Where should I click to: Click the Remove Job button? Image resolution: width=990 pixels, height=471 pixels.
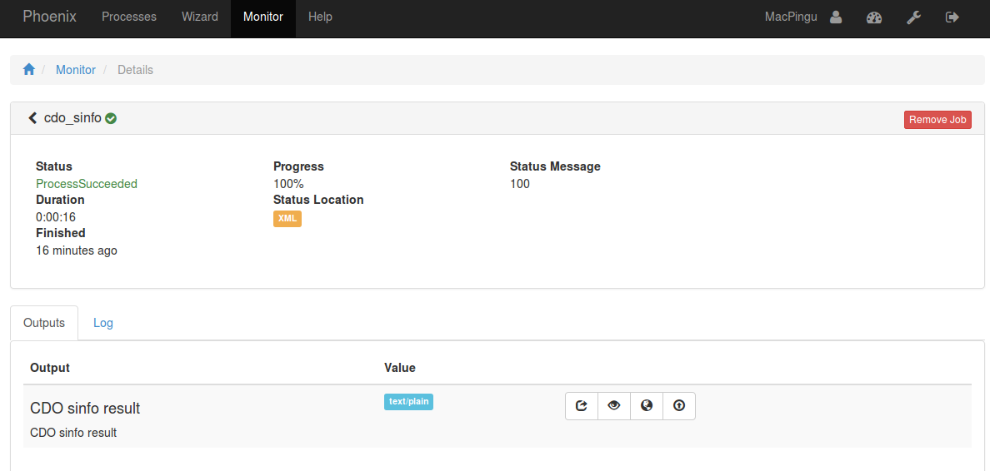pyautogui.click(x=937, y=120)
